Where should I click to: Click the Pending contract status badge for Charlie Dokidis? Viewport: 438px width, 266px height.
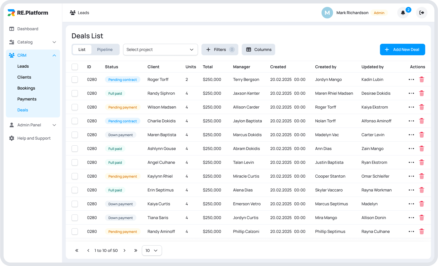click(x=122, y=121)
